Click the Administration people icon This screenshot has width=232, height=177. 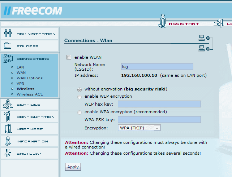click(8, 34)
